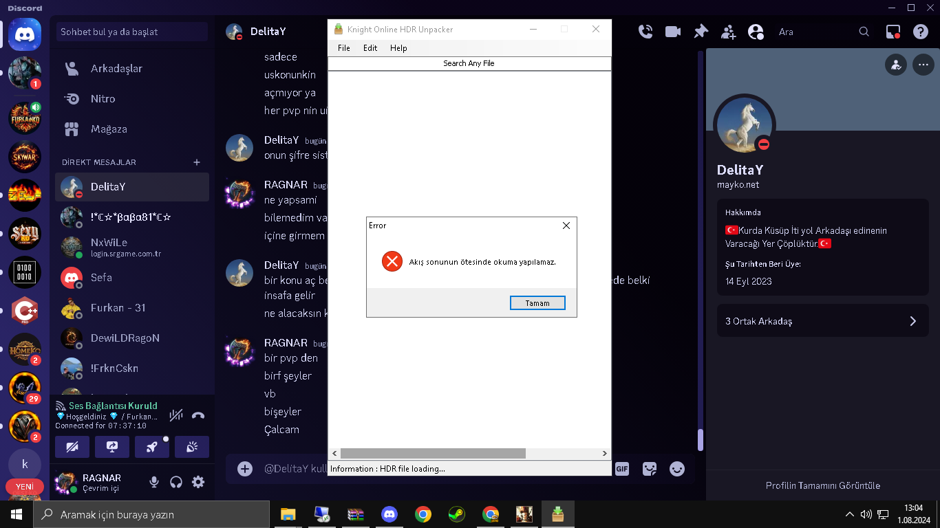Open DewiLDRagoN direct message
The width and height of the screenshot is (940, 528).
132,338
